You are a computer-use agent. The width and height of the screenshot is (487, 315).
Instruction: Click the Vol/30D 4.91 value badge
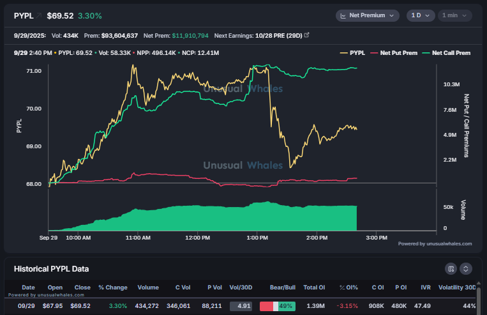pyautogui.click(x=241, y=307)
